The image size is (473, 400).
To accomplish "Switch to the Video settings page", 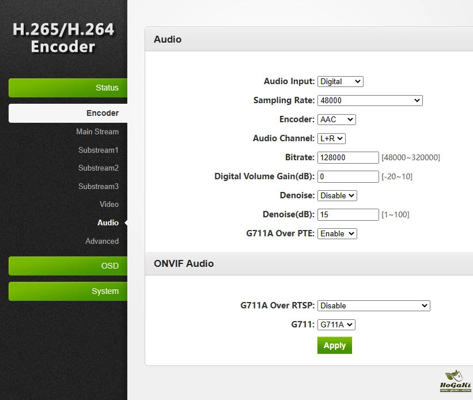I will [x=109, y=204].
